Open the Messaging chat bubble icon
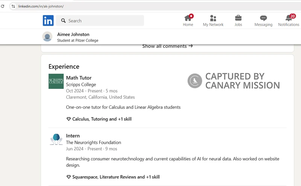The height and width of the screenshot is (186, 301). click(x=263, y=18)
